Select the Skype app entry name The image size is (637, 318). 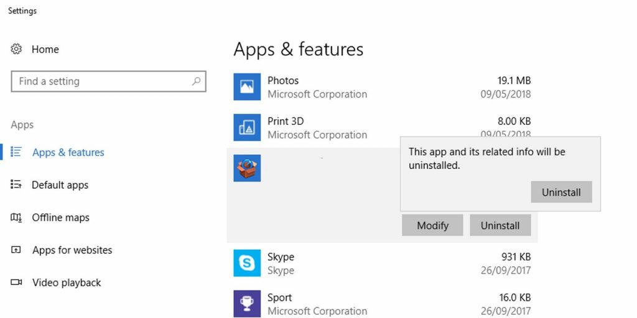point(281,257)
